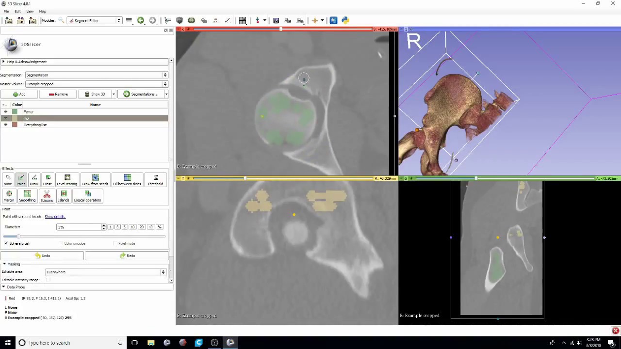The height and width of the screenshot is (349, 621).
Task: Open the module finder magnifier icon
Action: [61, 20]
